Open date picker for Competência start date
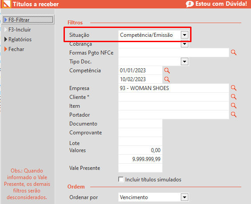The image size is (251, 204). pyautogui.click(x=167, y=70)
